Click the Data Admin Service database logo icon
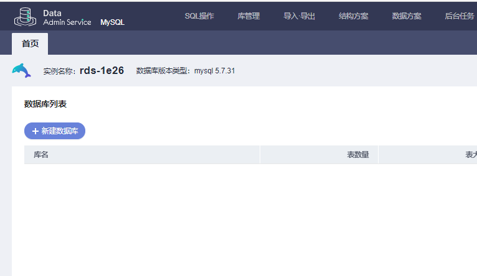The image size is (477, 276). [x=26, y=17]
